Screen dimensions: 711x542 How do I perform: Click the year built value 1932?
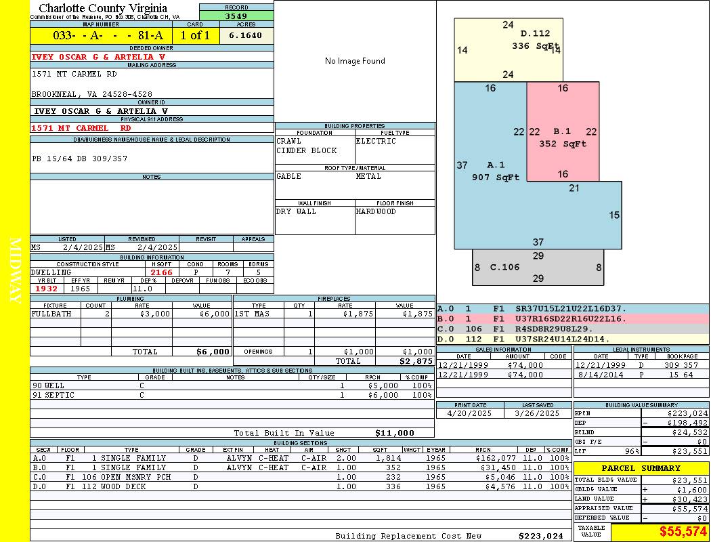point(47,289)
